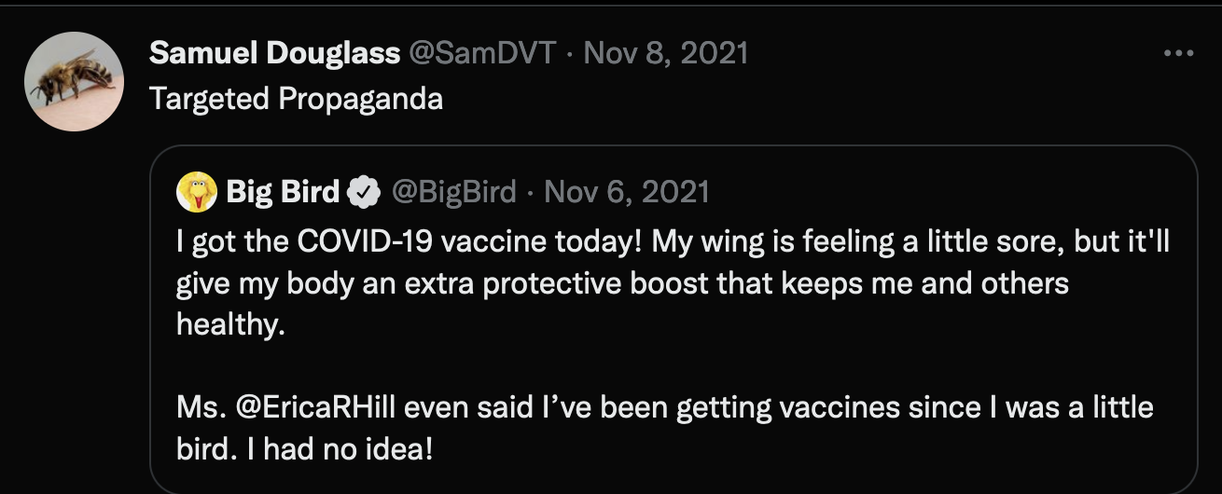This screenshot has height=494, width=1222.
Task: Click the word 'healthy.' in quoted tweet
Action: click(229, 323)
